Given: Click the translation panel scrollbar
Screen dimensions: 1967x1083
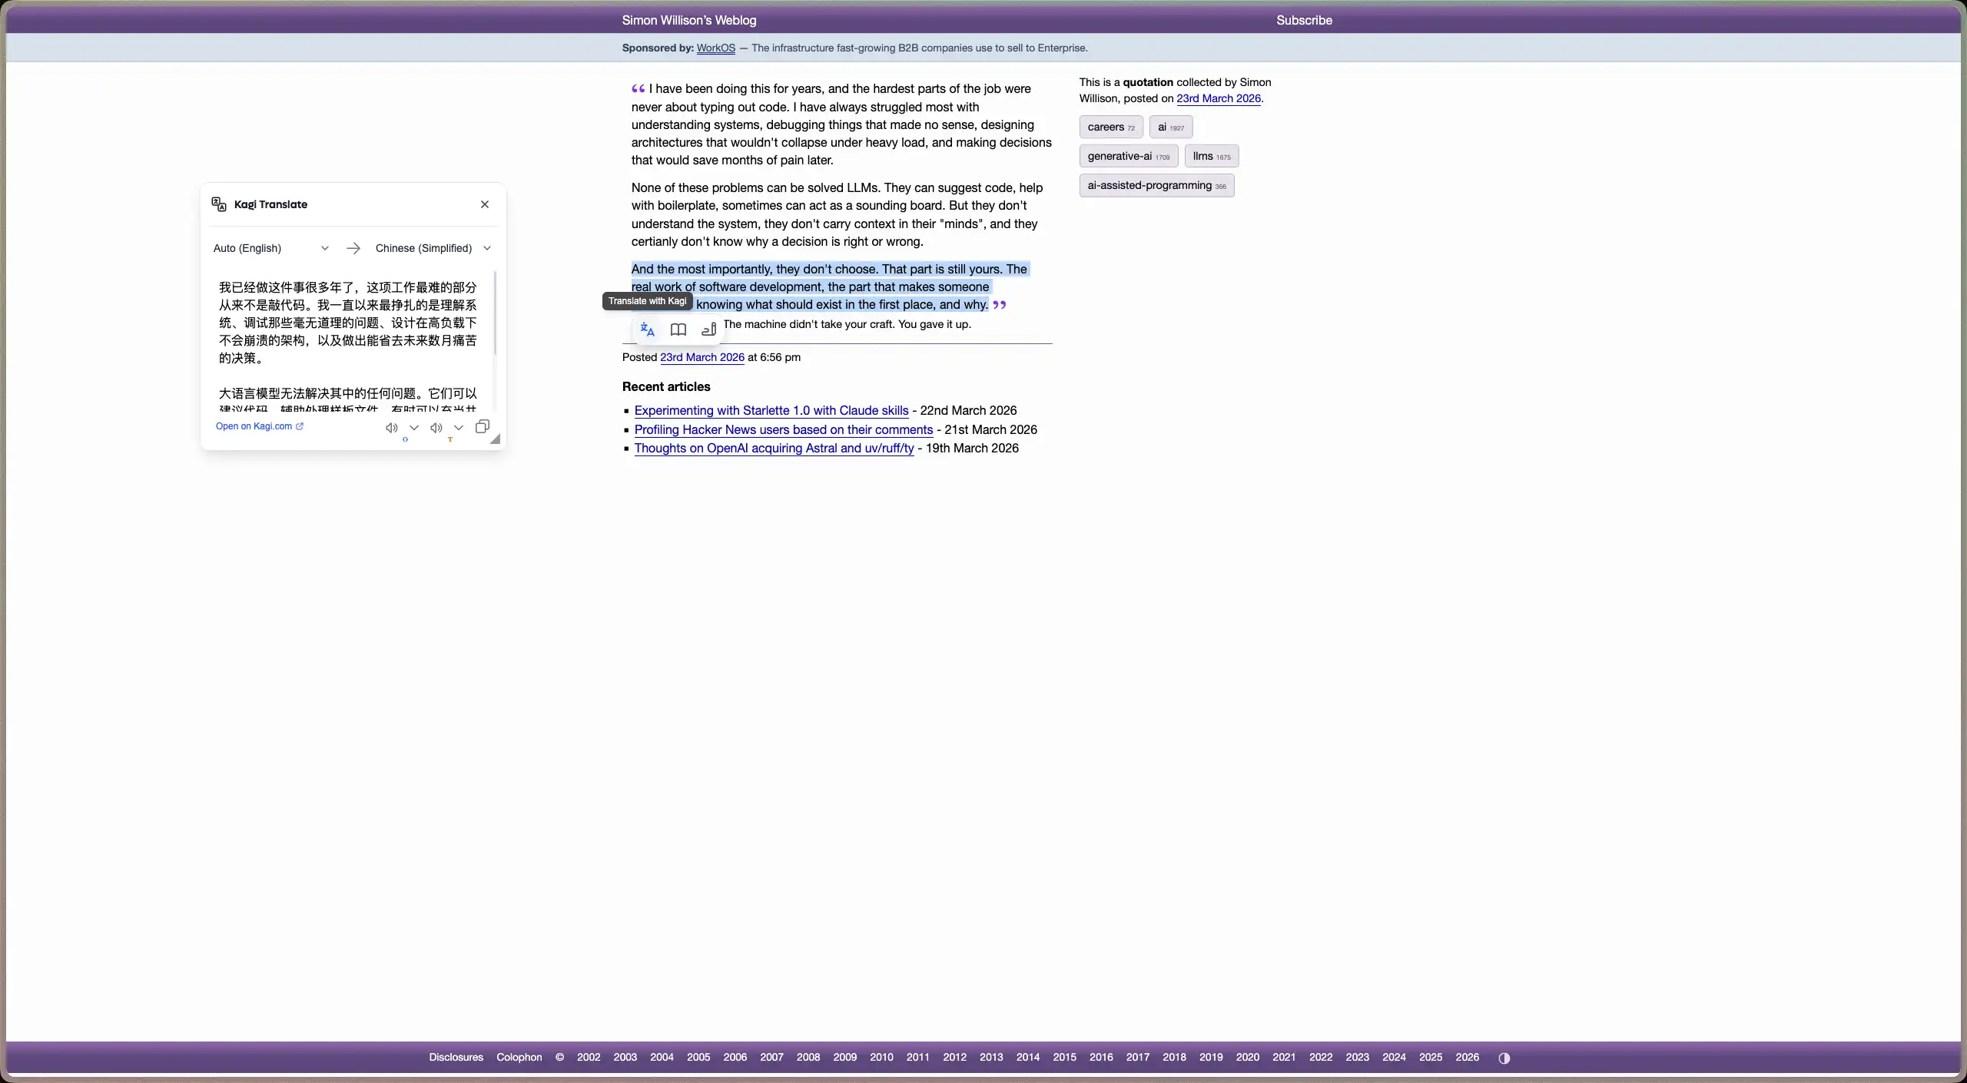Looking at the screenshot, I should click(495, 313).
